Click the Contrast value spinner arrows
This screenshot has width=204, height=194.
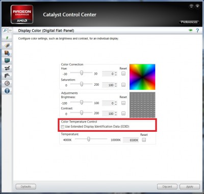tap(116, 113)
